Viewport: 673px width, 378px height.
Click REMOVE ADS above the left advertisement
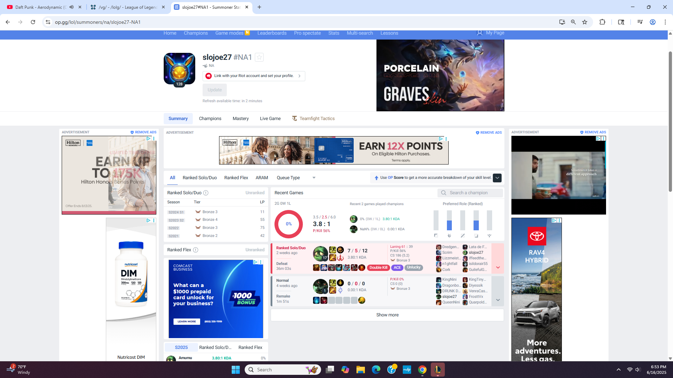pos(143,132)
